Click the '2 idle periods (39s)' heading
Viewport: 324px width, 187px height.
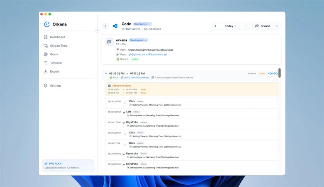coord(122,86)
